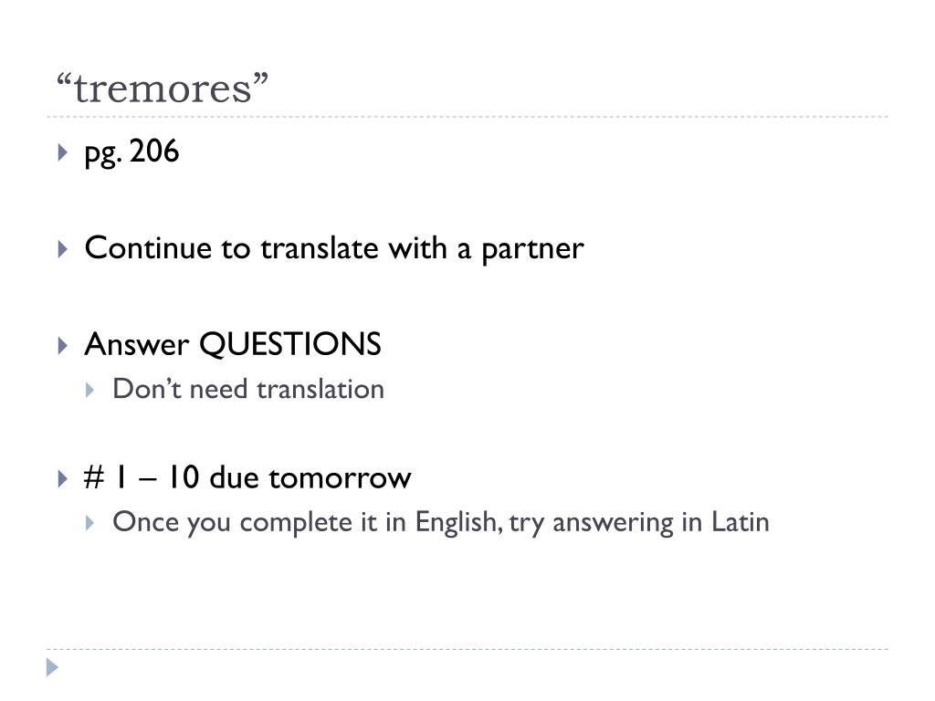
Task: Click the word QUESTIONS in capitals
Action: (289, 344)
